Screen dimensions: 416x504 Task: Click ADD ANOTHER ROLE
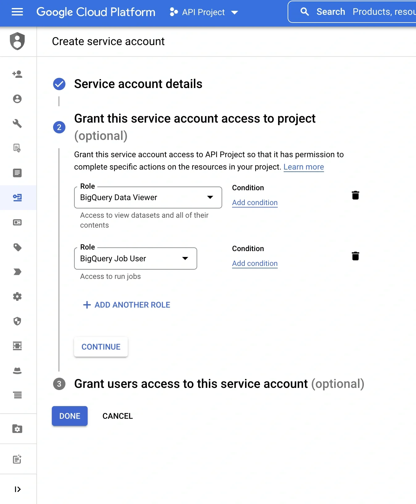[127, 305]
